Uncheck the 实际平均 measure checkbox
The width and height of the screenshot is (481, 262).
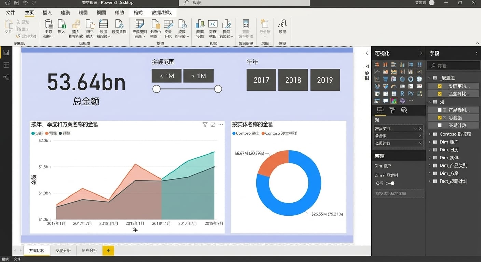(x=440, y=86)
